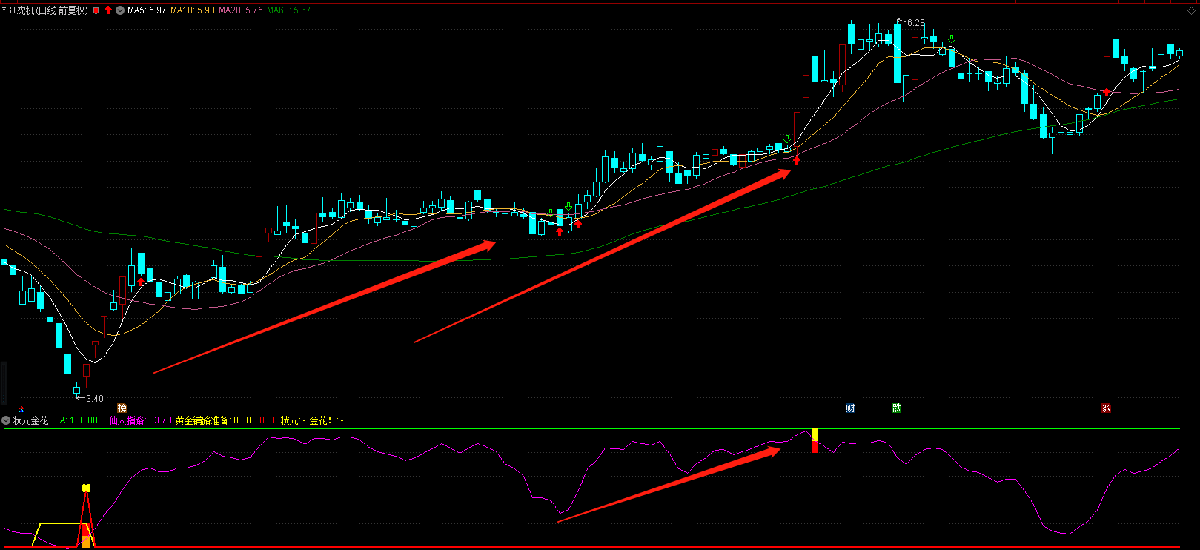Click the yellow cross signal marker in the indicator pane
This screenshot has width=1200, height=550.
pyautogui.click(x=86, y=488)
